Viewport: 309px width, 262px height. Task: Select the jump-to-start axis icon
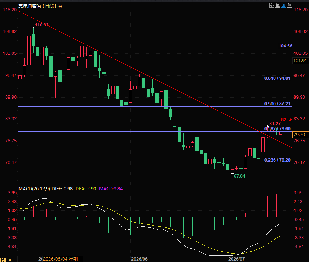coord(278,5)
